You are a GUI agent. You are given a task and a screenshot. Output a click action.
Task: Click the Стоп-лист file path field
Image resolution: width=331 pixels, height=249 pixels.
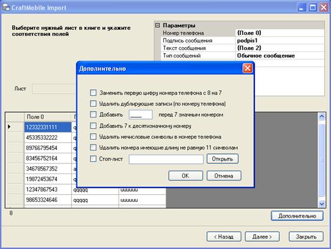click(x=166, y=159)
